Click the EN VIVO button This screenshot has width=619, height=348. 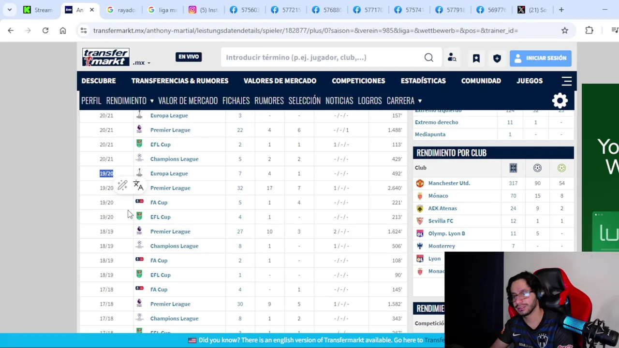(x=189, y=57)
